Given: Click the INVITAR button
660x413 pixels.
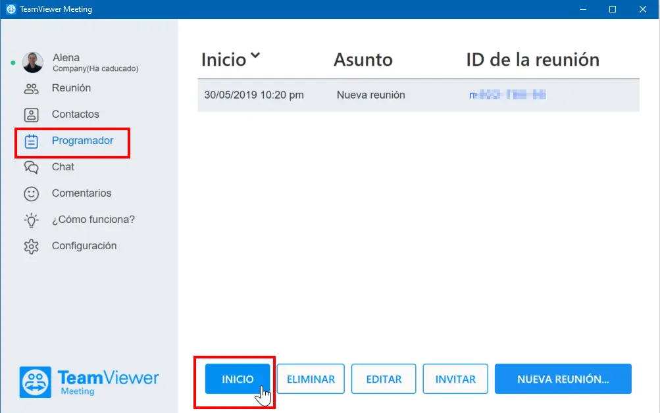Looking at the screenshot, I should coord(455,379).
